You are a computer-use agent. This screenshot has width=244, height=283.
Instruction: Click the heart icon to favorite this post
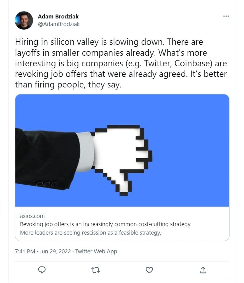pyautogui.click(x=149, y=270)
